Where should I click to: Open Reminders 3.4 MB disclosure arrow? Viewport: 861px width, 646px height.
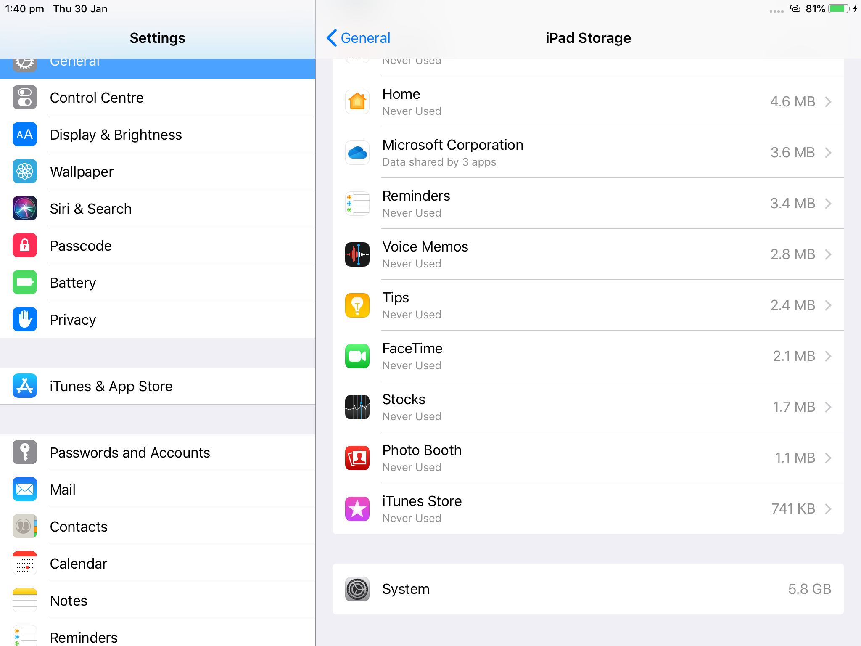(x=828, y=204)
